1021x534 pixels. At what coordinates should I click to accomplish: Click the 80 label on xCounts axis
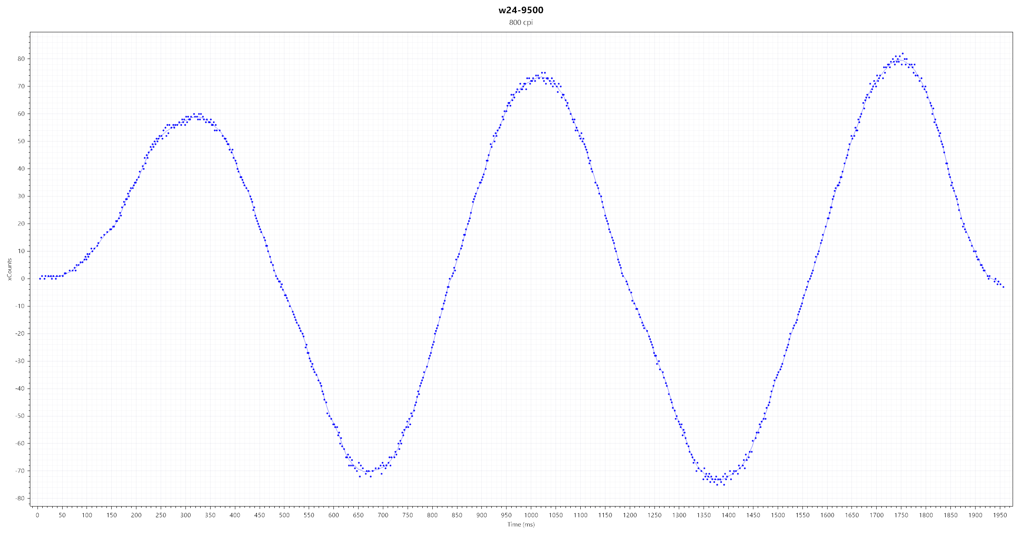[21, 59]
